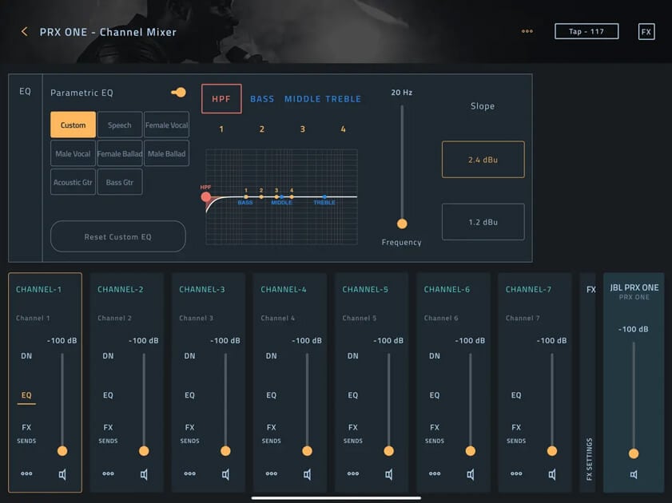Choose the Male Vocal preset
This screenshot has height=503, width=672.
73,153
